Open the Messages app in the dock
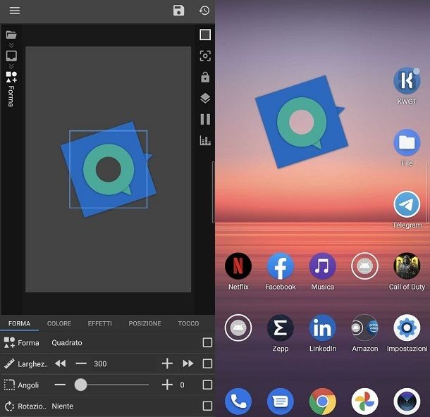This screenshot has height=417, width=430. [281, 402]
